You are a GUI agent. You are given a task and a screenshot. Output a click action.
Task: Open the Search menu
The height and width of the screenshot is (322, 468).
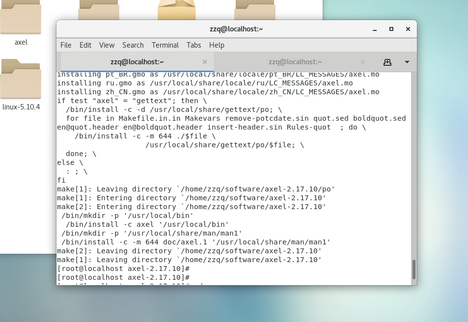[133, 45]
